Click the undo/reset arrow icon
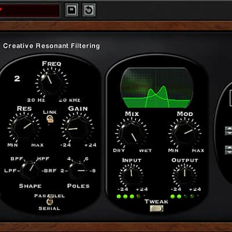232x232 pixels. coord(89,10)
